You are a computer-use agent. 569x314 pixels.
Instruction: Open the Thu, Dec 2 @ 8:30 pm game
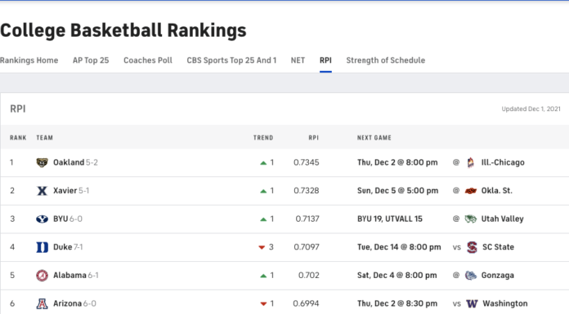point(397,304)
